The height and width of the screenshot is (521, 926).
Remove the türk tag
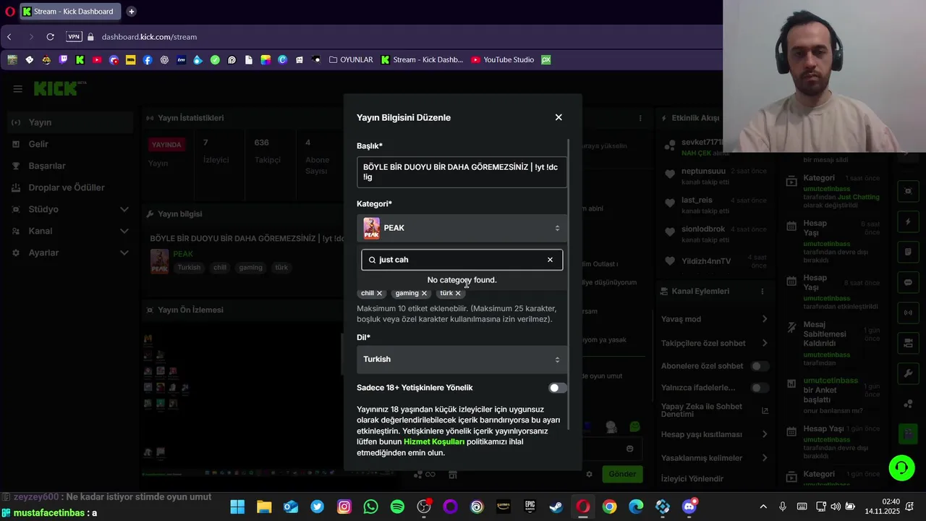click(458, 293)
